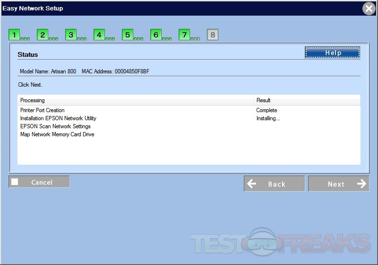Close the Easy Network Setup window

coord(369,9)
